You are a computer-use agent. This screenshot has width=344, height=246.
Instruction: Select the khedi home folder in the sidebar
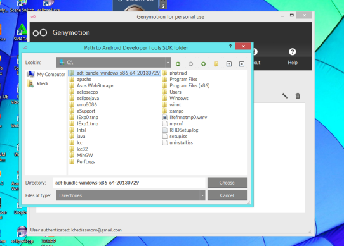(x=37, y=83)
